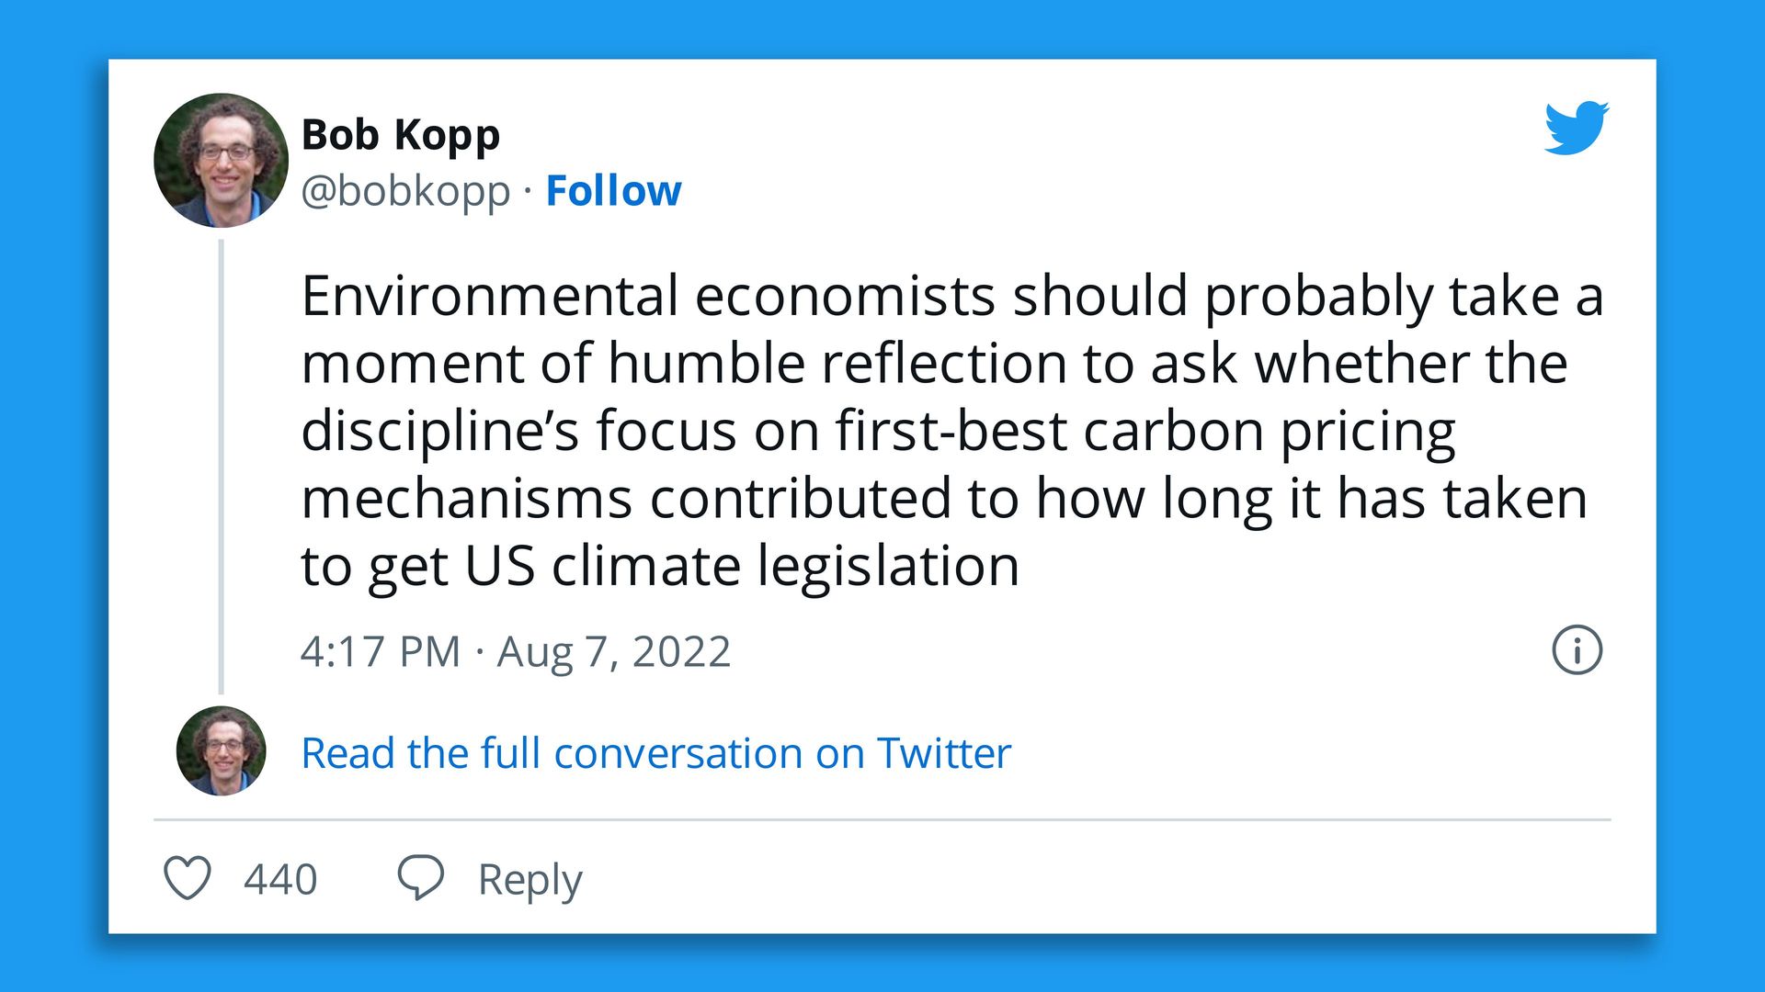This screenshot has height=992, width=1765.
Task: Select the @bobkopp handle
Action: click(x=407, y=190)
